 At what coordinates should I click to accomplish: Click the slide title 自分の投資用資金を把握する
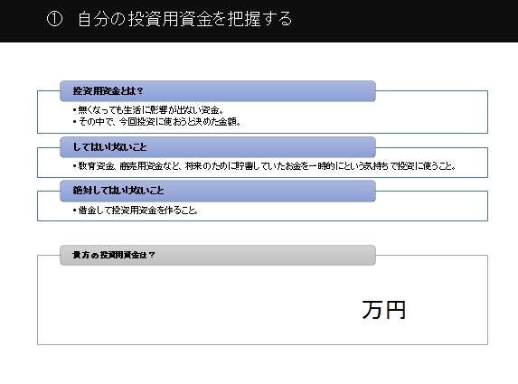coord(184,19)
